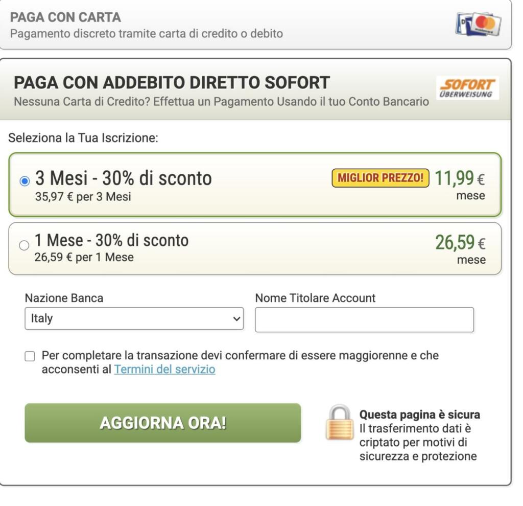Click the '26,59 € per 1 Mese' text
This screenshot has height=506, width=523.
point(84,257)
